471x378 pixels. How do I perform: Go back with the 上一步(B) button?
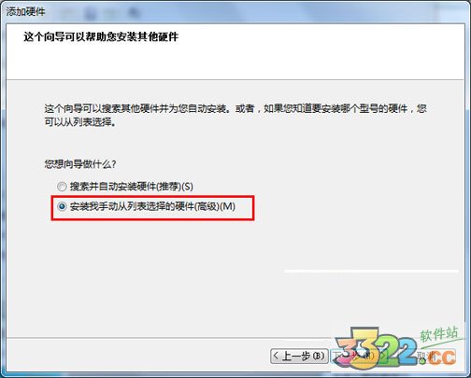tap(299, 356)
